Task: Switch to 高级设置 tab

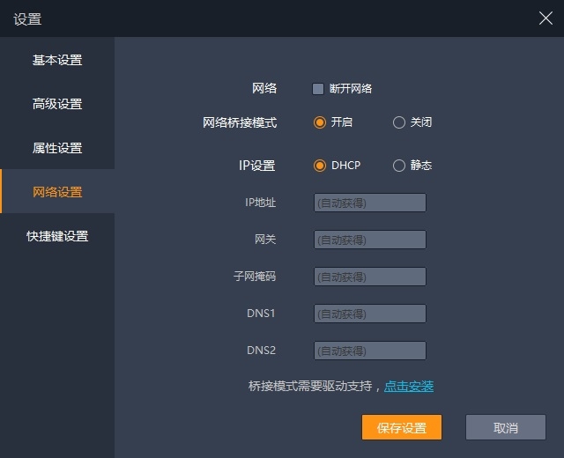Action: (57, 104)
